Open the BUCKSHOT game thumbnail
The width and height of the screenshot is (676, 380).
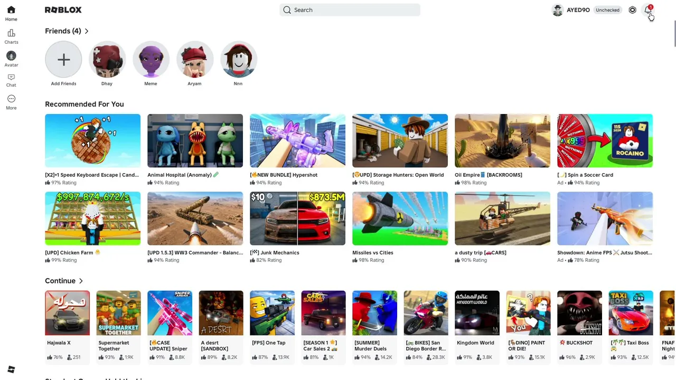[x=579, y=313]
